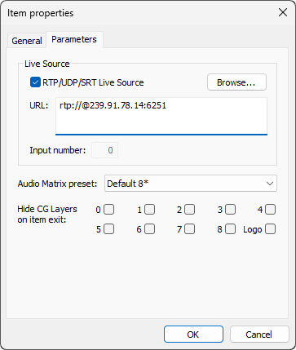Check Hide CG Layer 1 checkbox
The image size is (296, 350).
[150, 210]
